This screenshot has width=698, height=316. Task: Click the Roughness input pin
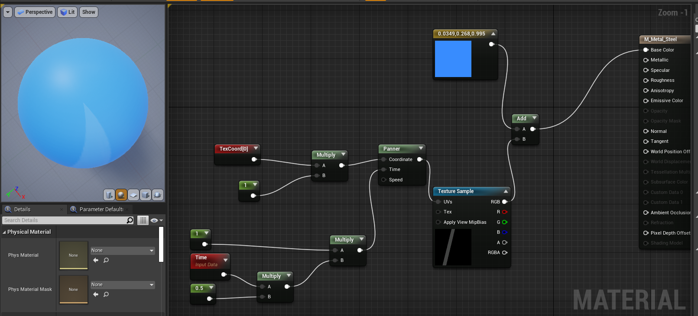click(646, 81)
